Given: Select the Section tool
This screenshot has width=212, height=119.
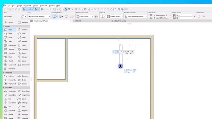Looking at the screenshot, I should 9,76.
